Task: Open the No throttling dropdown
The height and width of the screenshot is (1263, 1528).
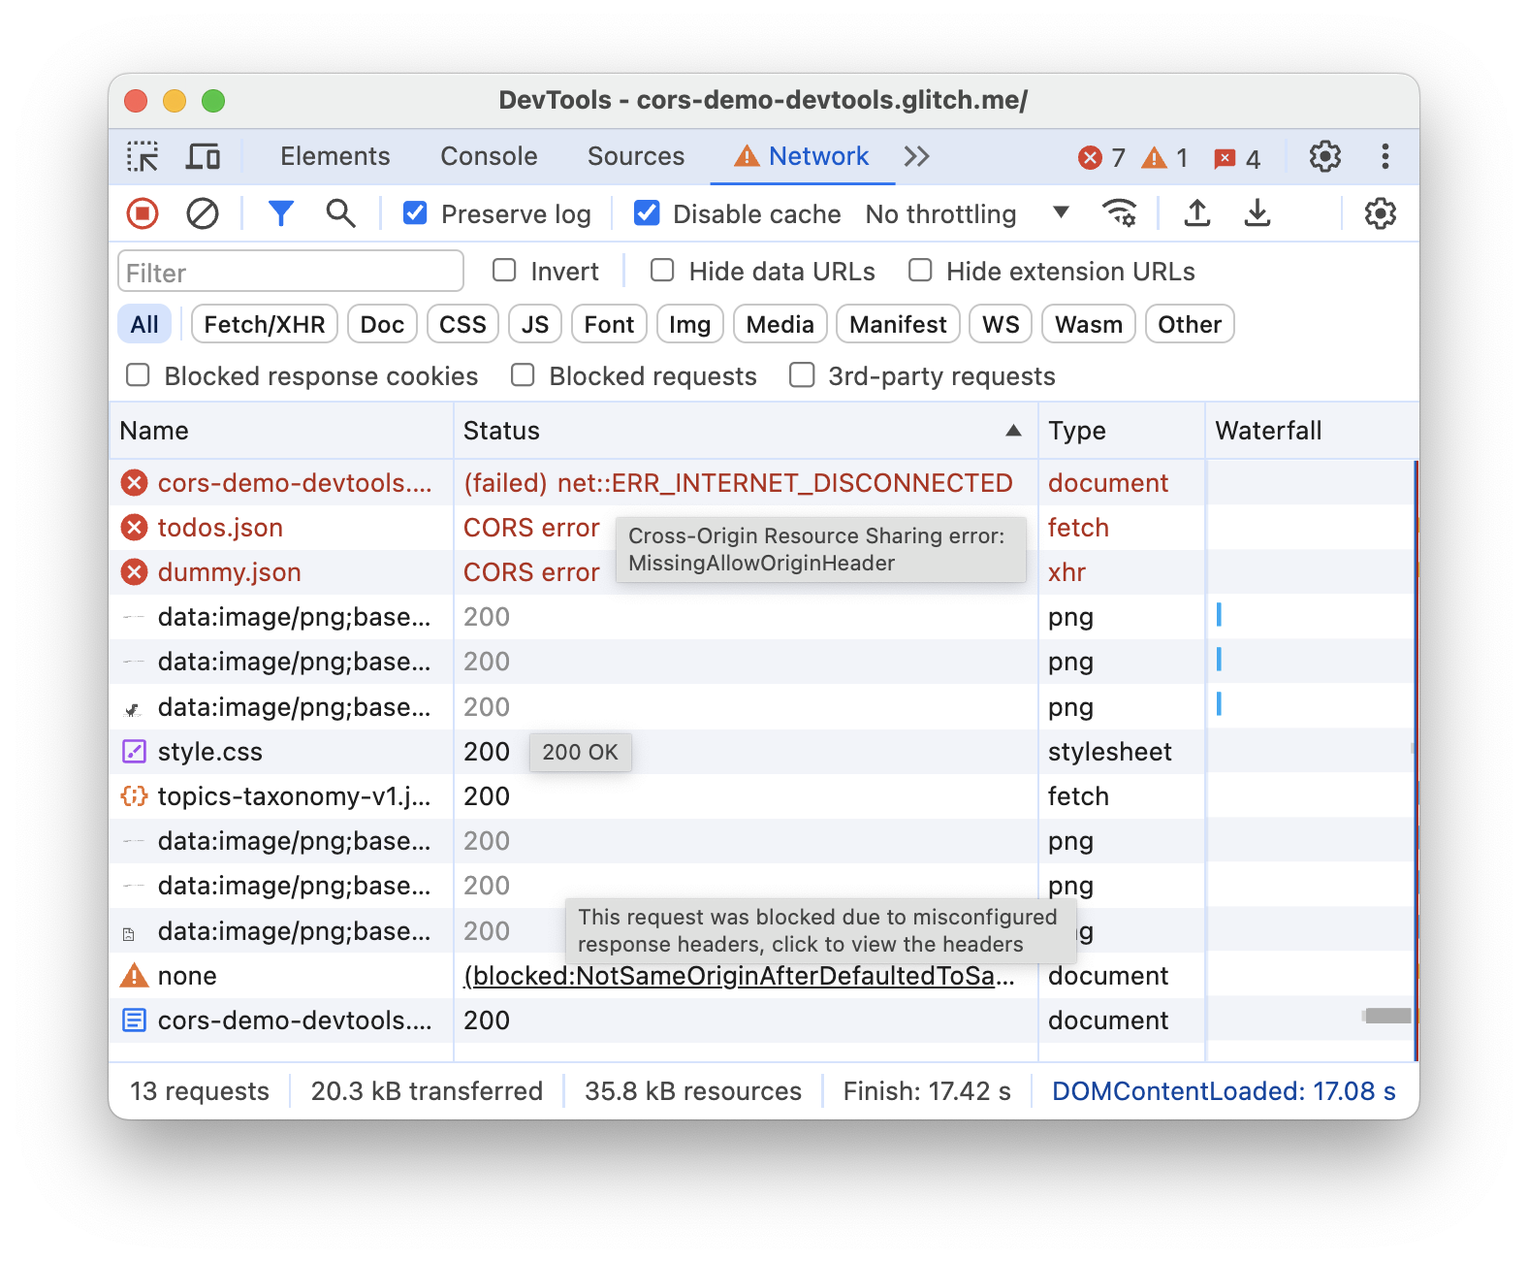Action: (x=967, y=213)
